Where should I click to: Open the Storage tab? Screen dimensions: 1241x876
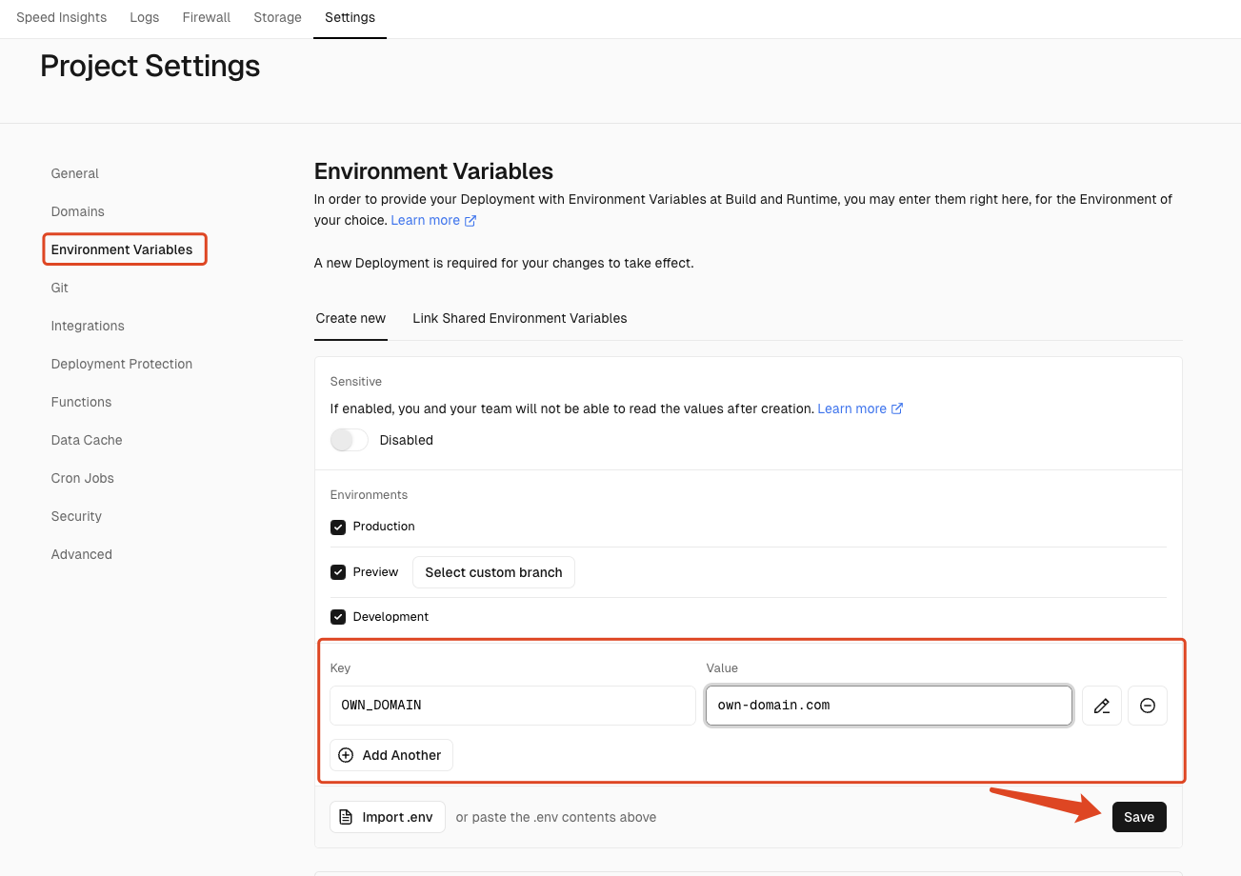pos(277,17)
